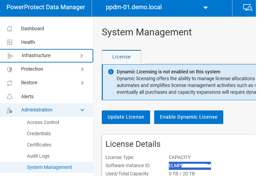Expand the Protection submenu chevron
259x176 pixels.
(x=82, y=69)
